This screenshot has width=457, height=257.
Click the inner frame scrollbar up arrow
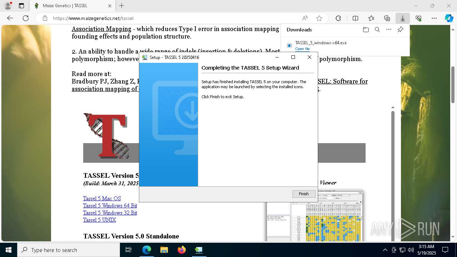(x=393, y=107)
